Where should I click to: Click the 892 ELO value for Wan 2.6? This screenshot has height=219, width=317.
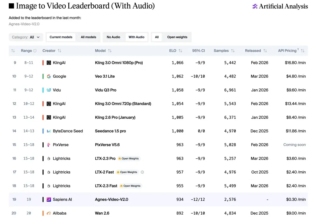pos(180,213)
